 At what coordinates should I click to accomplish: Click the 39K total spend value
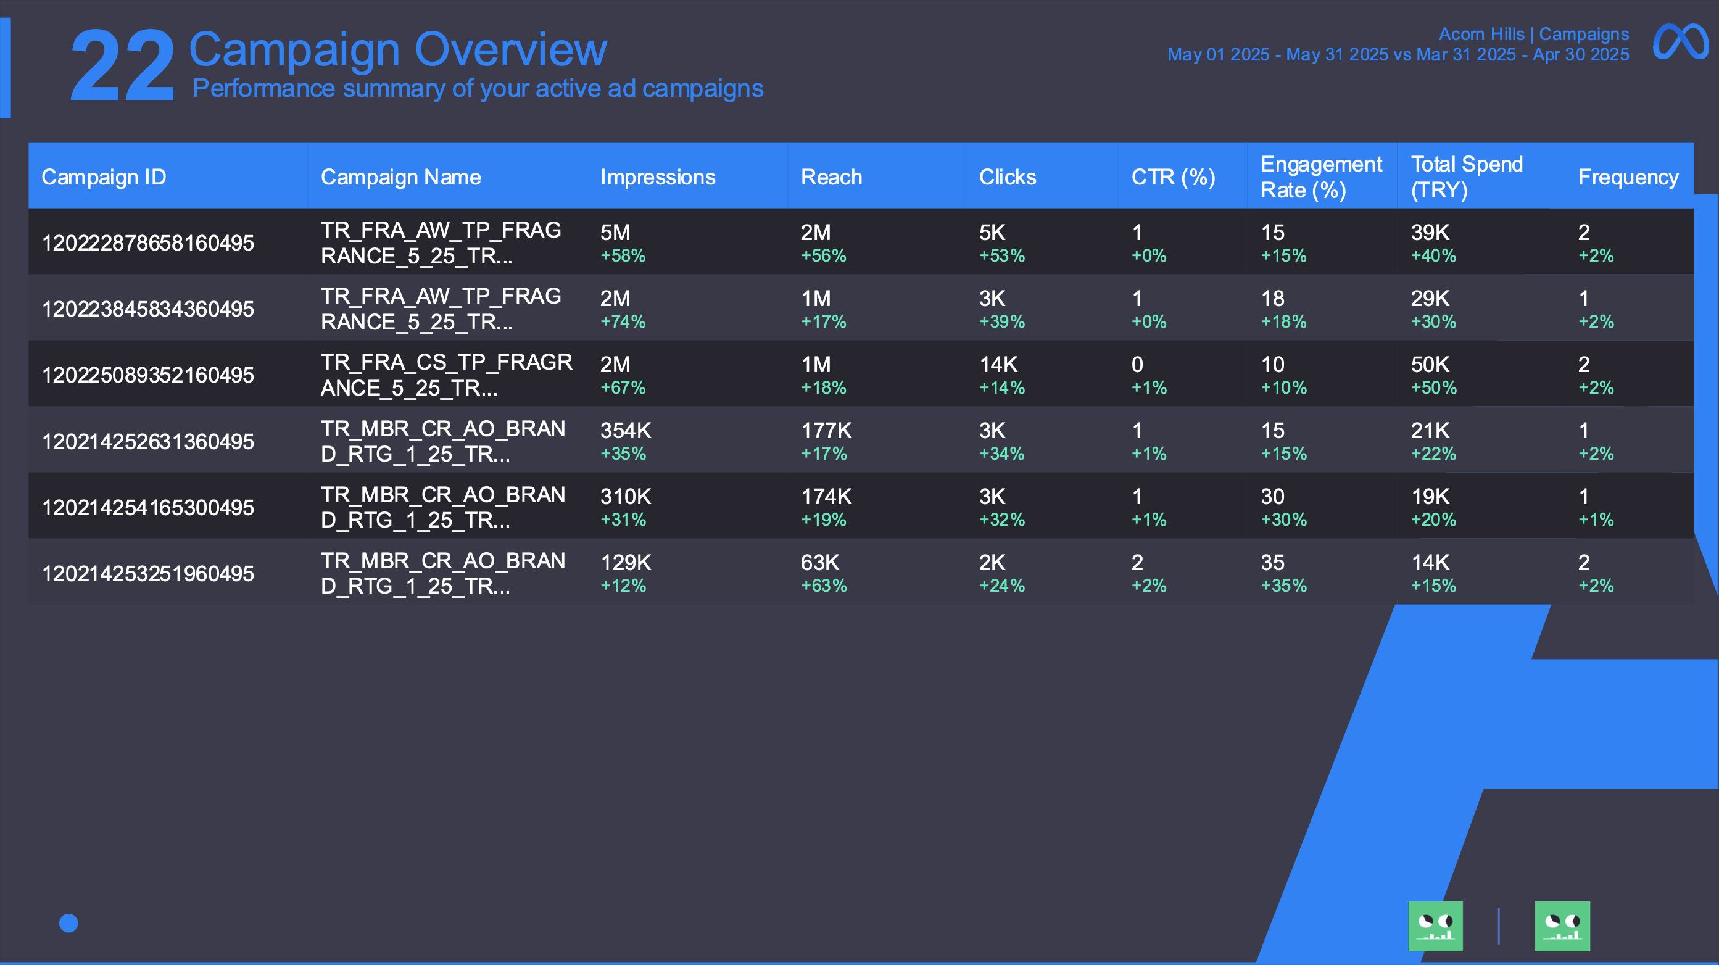[x=1430, y=232]
